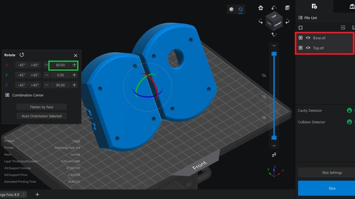Increase the X rotation value with plus
Screen dimensions: 355x199
pos(74,65)
